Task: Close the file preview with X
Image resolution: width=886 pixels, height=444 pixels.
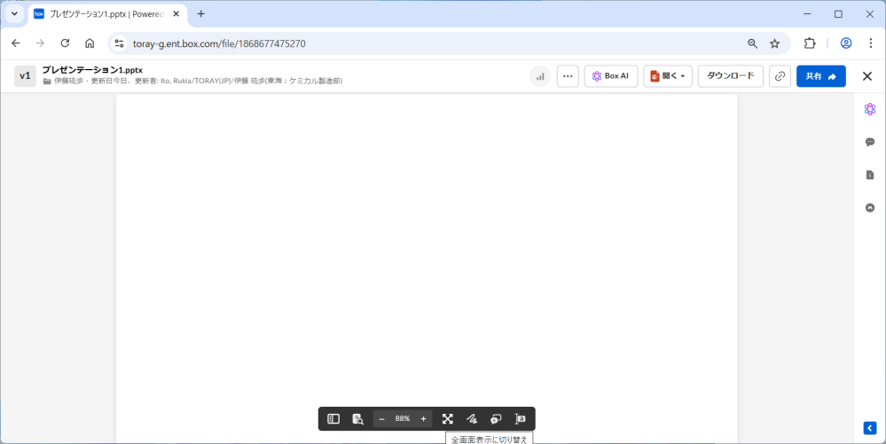Action: point(866,76)
